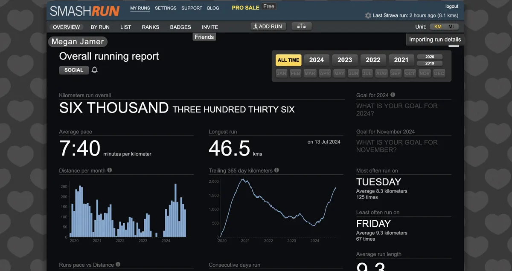Click the logout link
Viewport: 512px width, 271px height.
click(452, 6)
